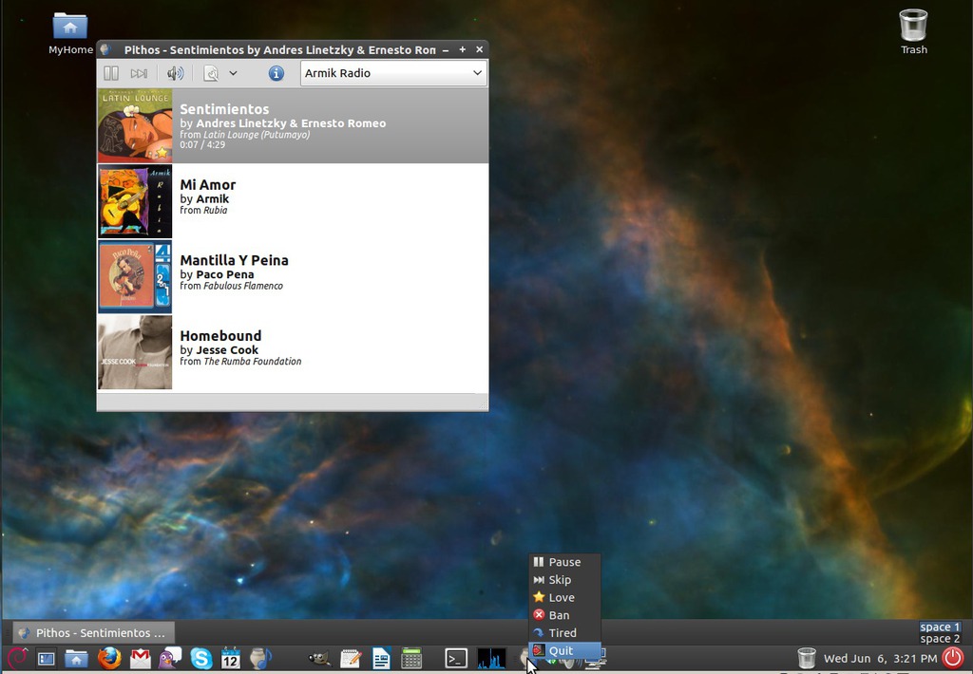The height and width of the screenshot is (674, 973).
Task: Click the song title "Homebound"
Action: point(220,336)
